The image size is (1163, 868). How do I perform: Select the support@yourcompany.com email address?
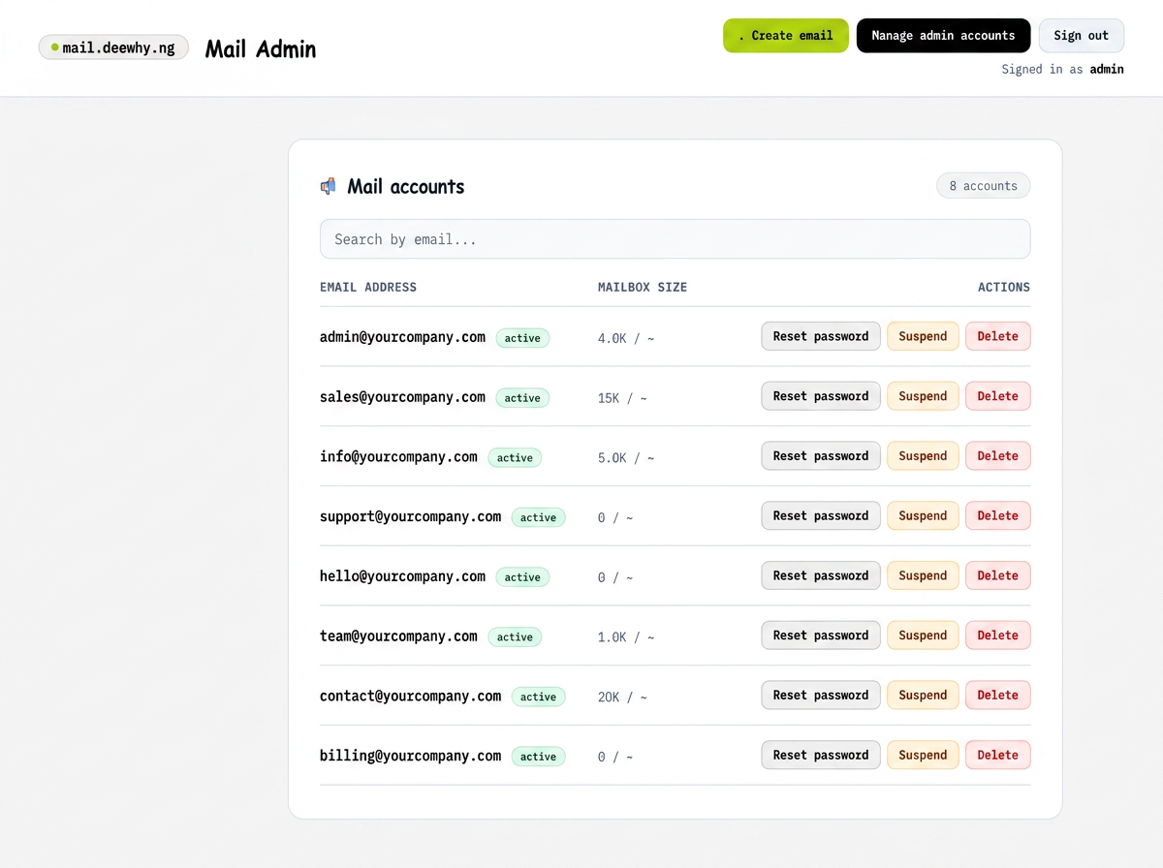(410, 516)
